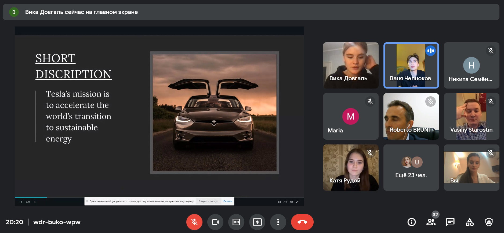This screenshot has height=233, width=504.
Task: Click the clock time 20:20
Action: tap(14, 222)
